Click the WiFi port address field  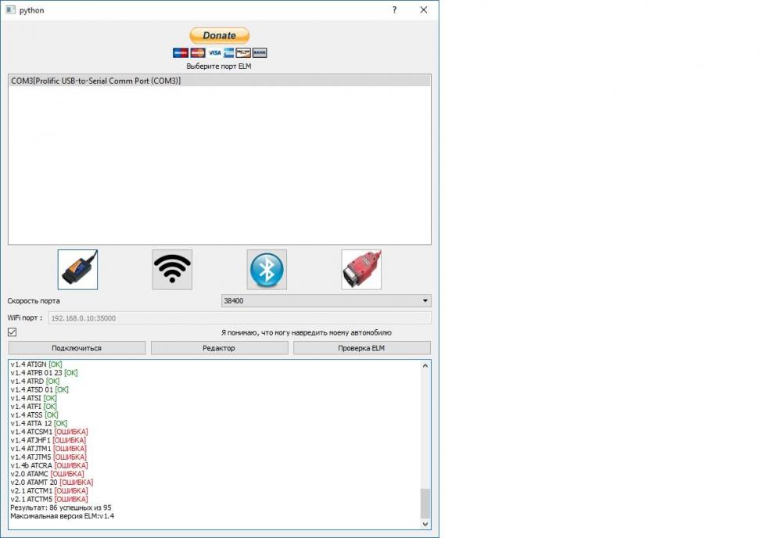pos(239,318)
